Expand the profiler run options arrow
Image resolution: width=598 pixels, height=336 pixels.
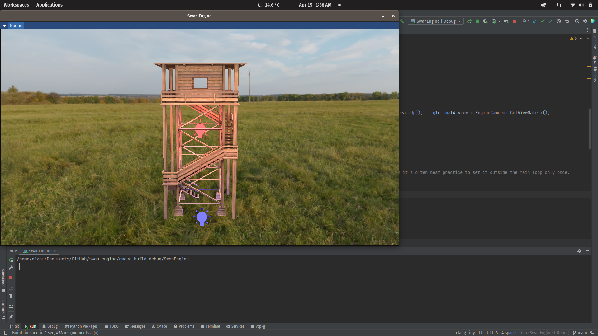[x=500, y=21]
